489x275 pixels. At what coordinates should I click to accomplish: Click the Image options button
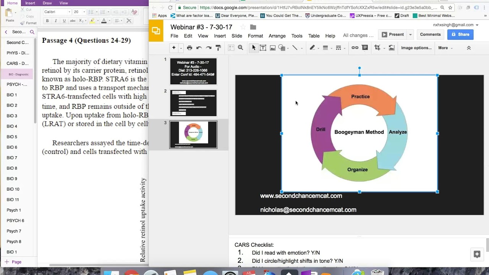tap(416, 48)
